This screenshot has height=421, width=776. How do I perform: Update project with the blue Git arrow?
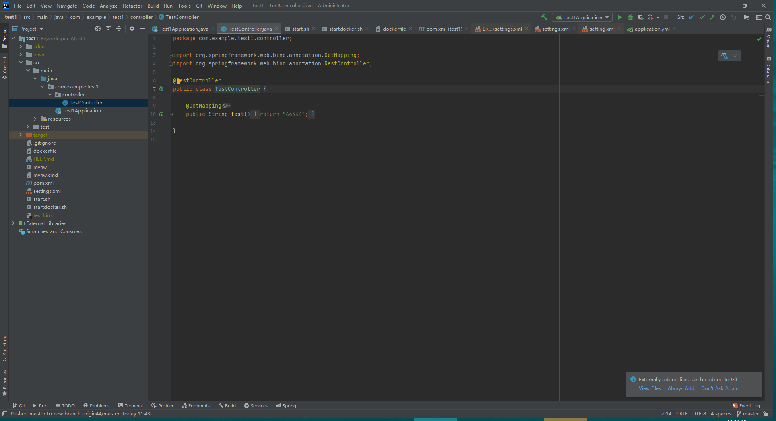[x=691, y=17]
